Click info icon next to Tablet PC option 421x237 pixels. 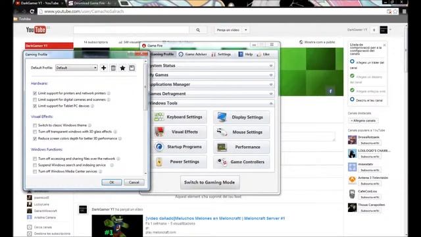pos(92,106)
